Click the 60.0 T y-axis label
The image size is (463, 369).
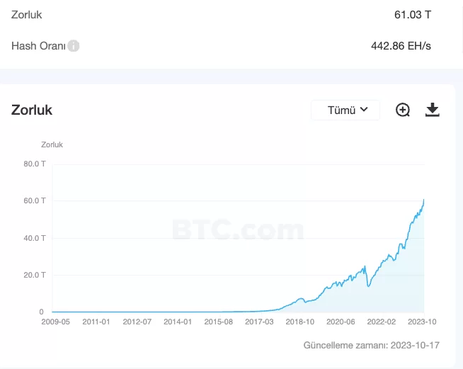click(x=34, y=200)
